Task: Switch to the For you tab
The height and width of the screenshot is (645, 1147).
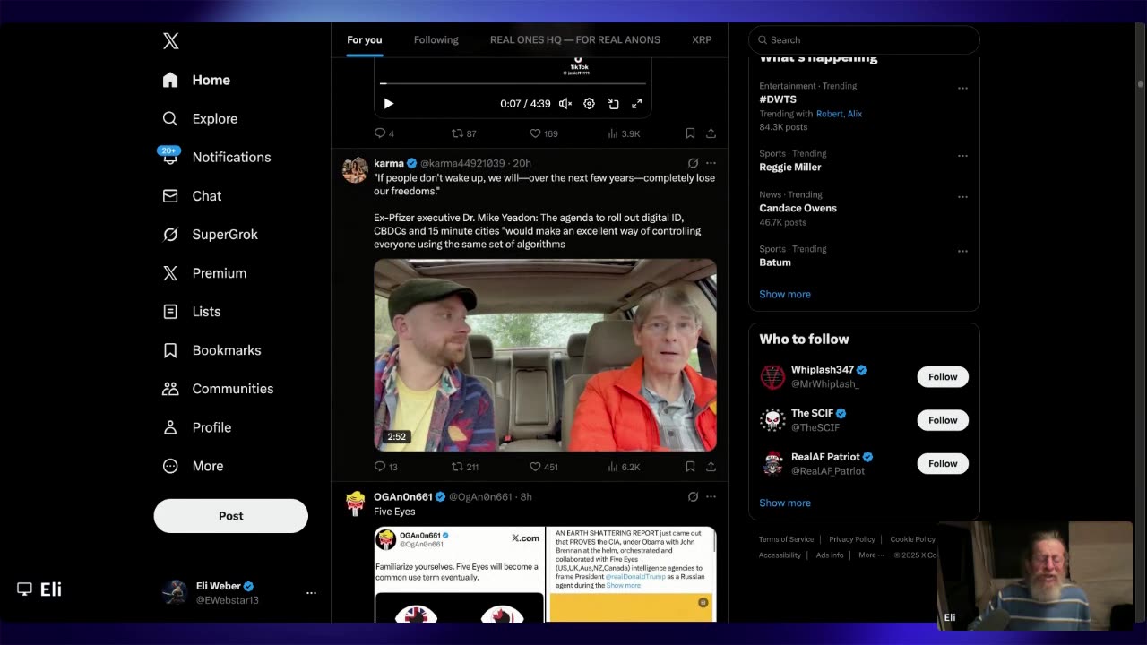Action: point(365,39)
